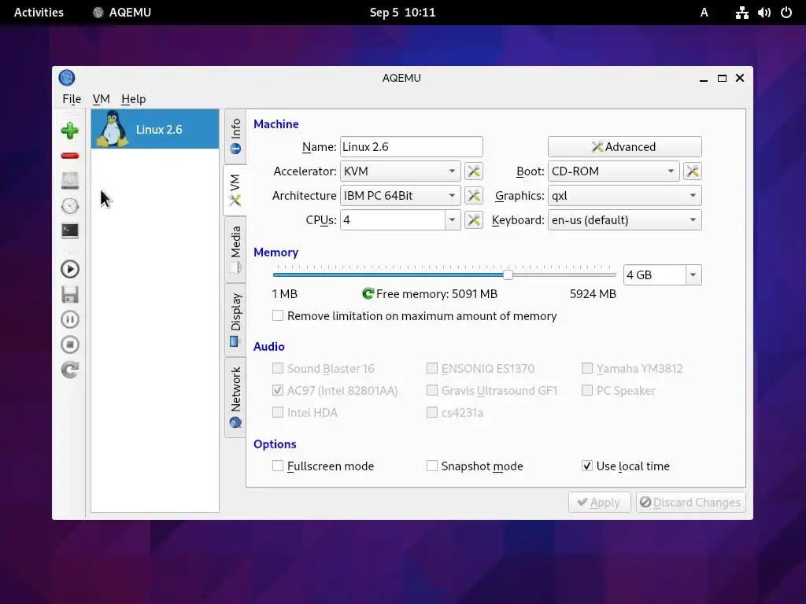The image size is (806, 604).
Task: Click the Sep 5 10:11 clock in top bar
Action: (x=402, y=13)
